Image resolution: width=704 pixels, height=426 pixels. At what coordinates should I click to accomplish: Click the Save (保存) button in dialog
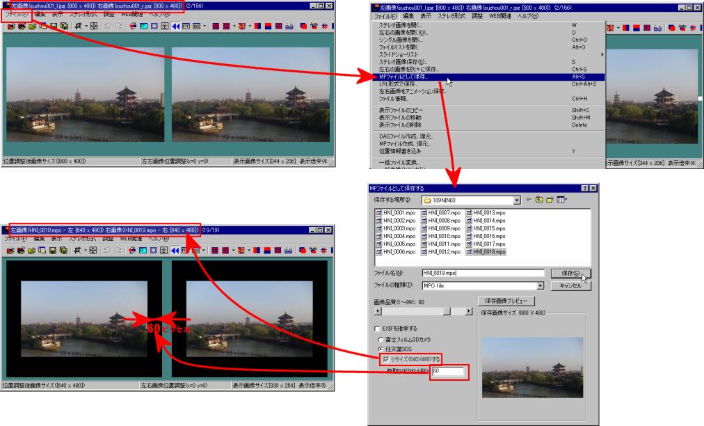tap(570, 274)
